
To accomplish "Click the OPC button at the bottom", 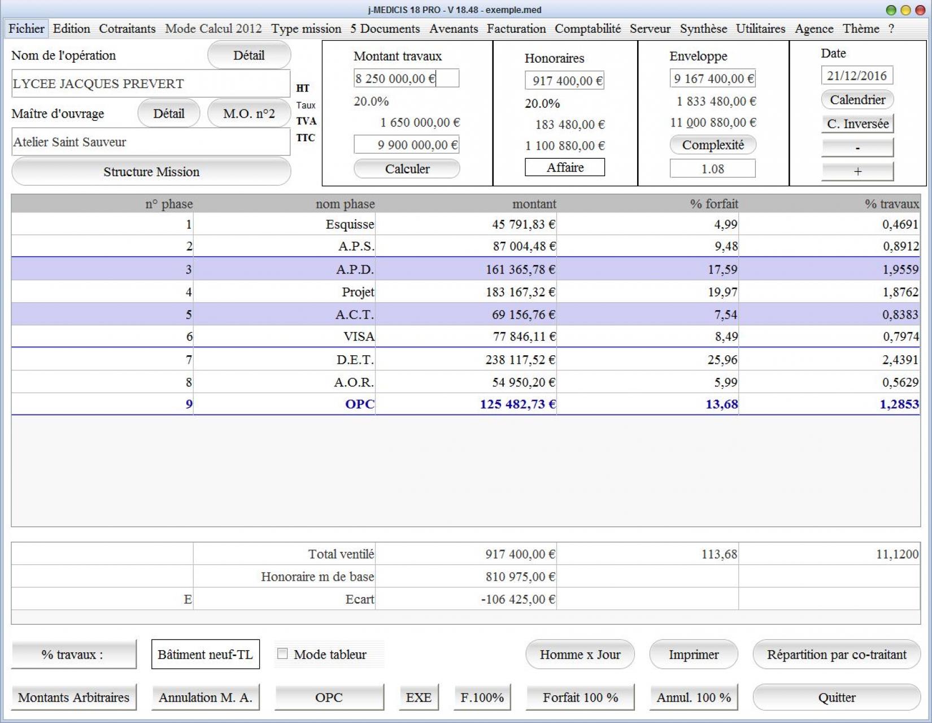I will tap(329, 698).
